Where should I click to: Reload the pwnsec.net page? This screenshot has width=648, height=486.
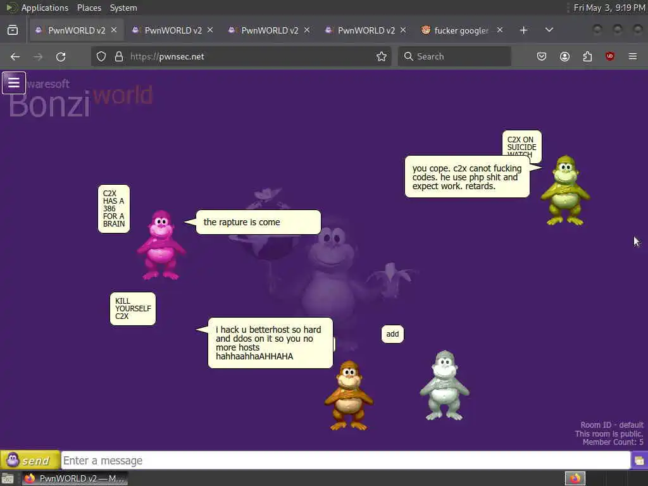(x=61, y=56)
